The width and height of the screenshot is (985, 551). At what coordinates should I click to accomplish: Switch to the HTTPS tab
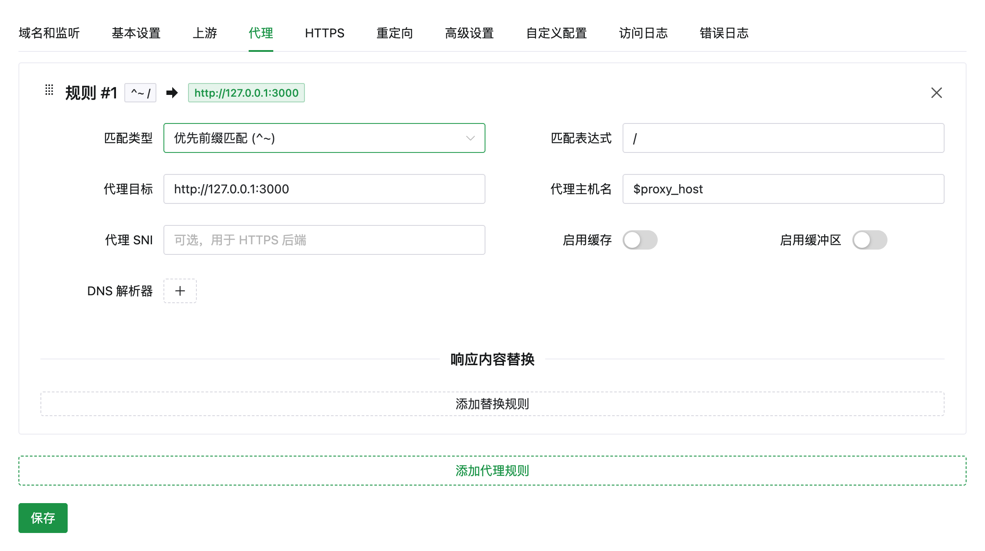pos(324,33)
